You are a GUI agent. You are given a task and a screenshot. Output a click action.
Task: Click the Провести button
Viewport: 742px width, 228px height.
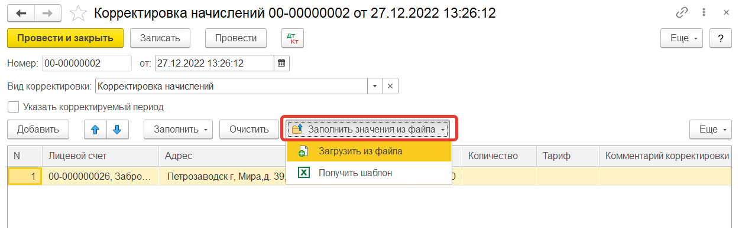tap(236, 38)
